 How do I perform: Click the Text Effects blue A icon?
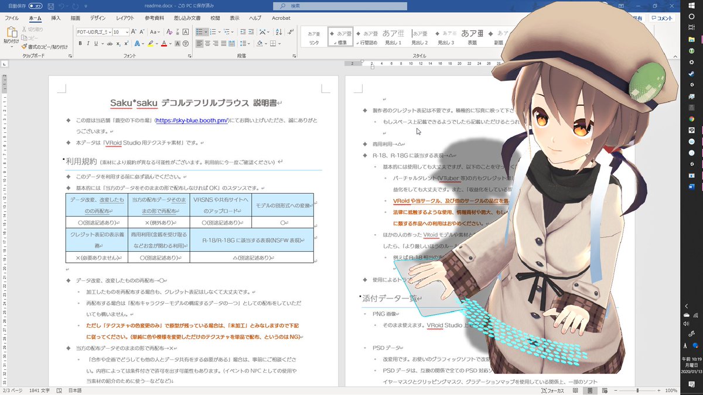(137, 44)
